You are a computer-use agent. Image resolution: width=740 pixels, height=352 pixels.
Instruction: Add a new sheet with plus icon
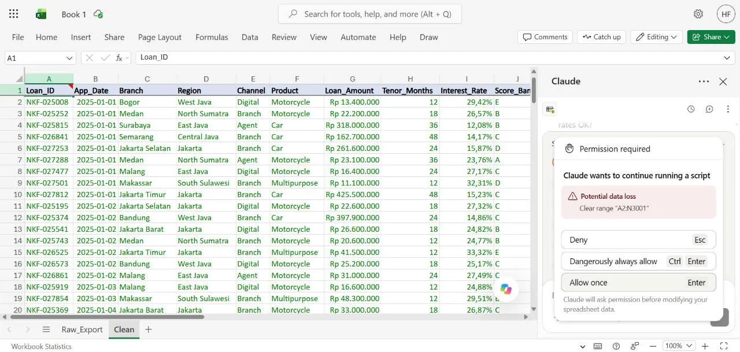tap(149, 329)
